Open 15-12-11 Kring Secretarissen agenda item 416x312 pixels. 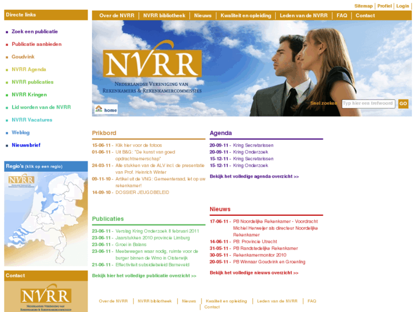[x=253, y=159]
